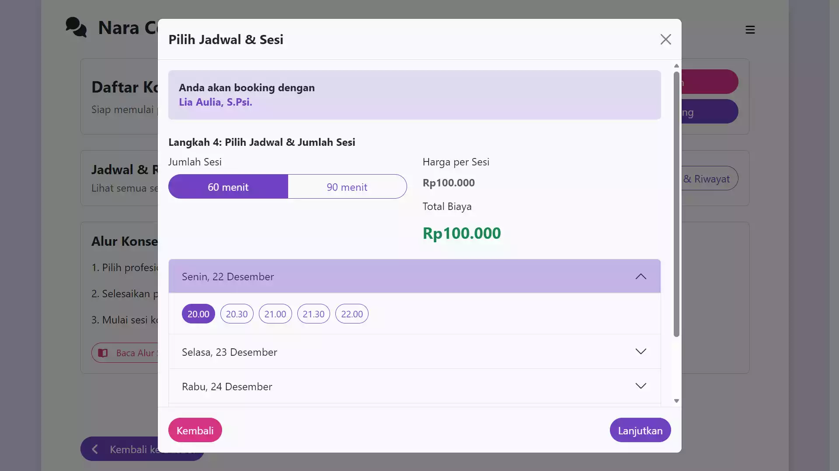Pick the 21.00 time slot
The height and width of the screenshot is (471, 839).
[275, 314]
